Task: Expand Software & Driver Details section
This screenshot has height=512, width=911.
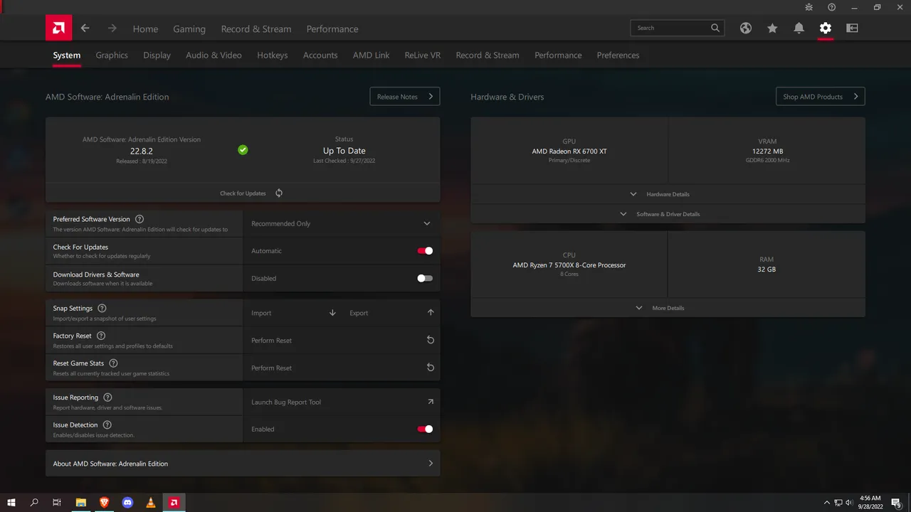Action: click(668, 214)
